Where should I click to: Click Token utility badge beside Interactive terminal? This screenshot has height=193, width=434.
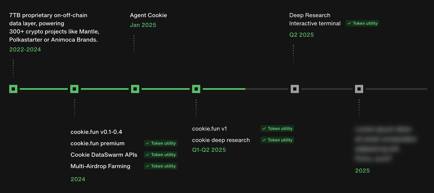tap(362, 23)
